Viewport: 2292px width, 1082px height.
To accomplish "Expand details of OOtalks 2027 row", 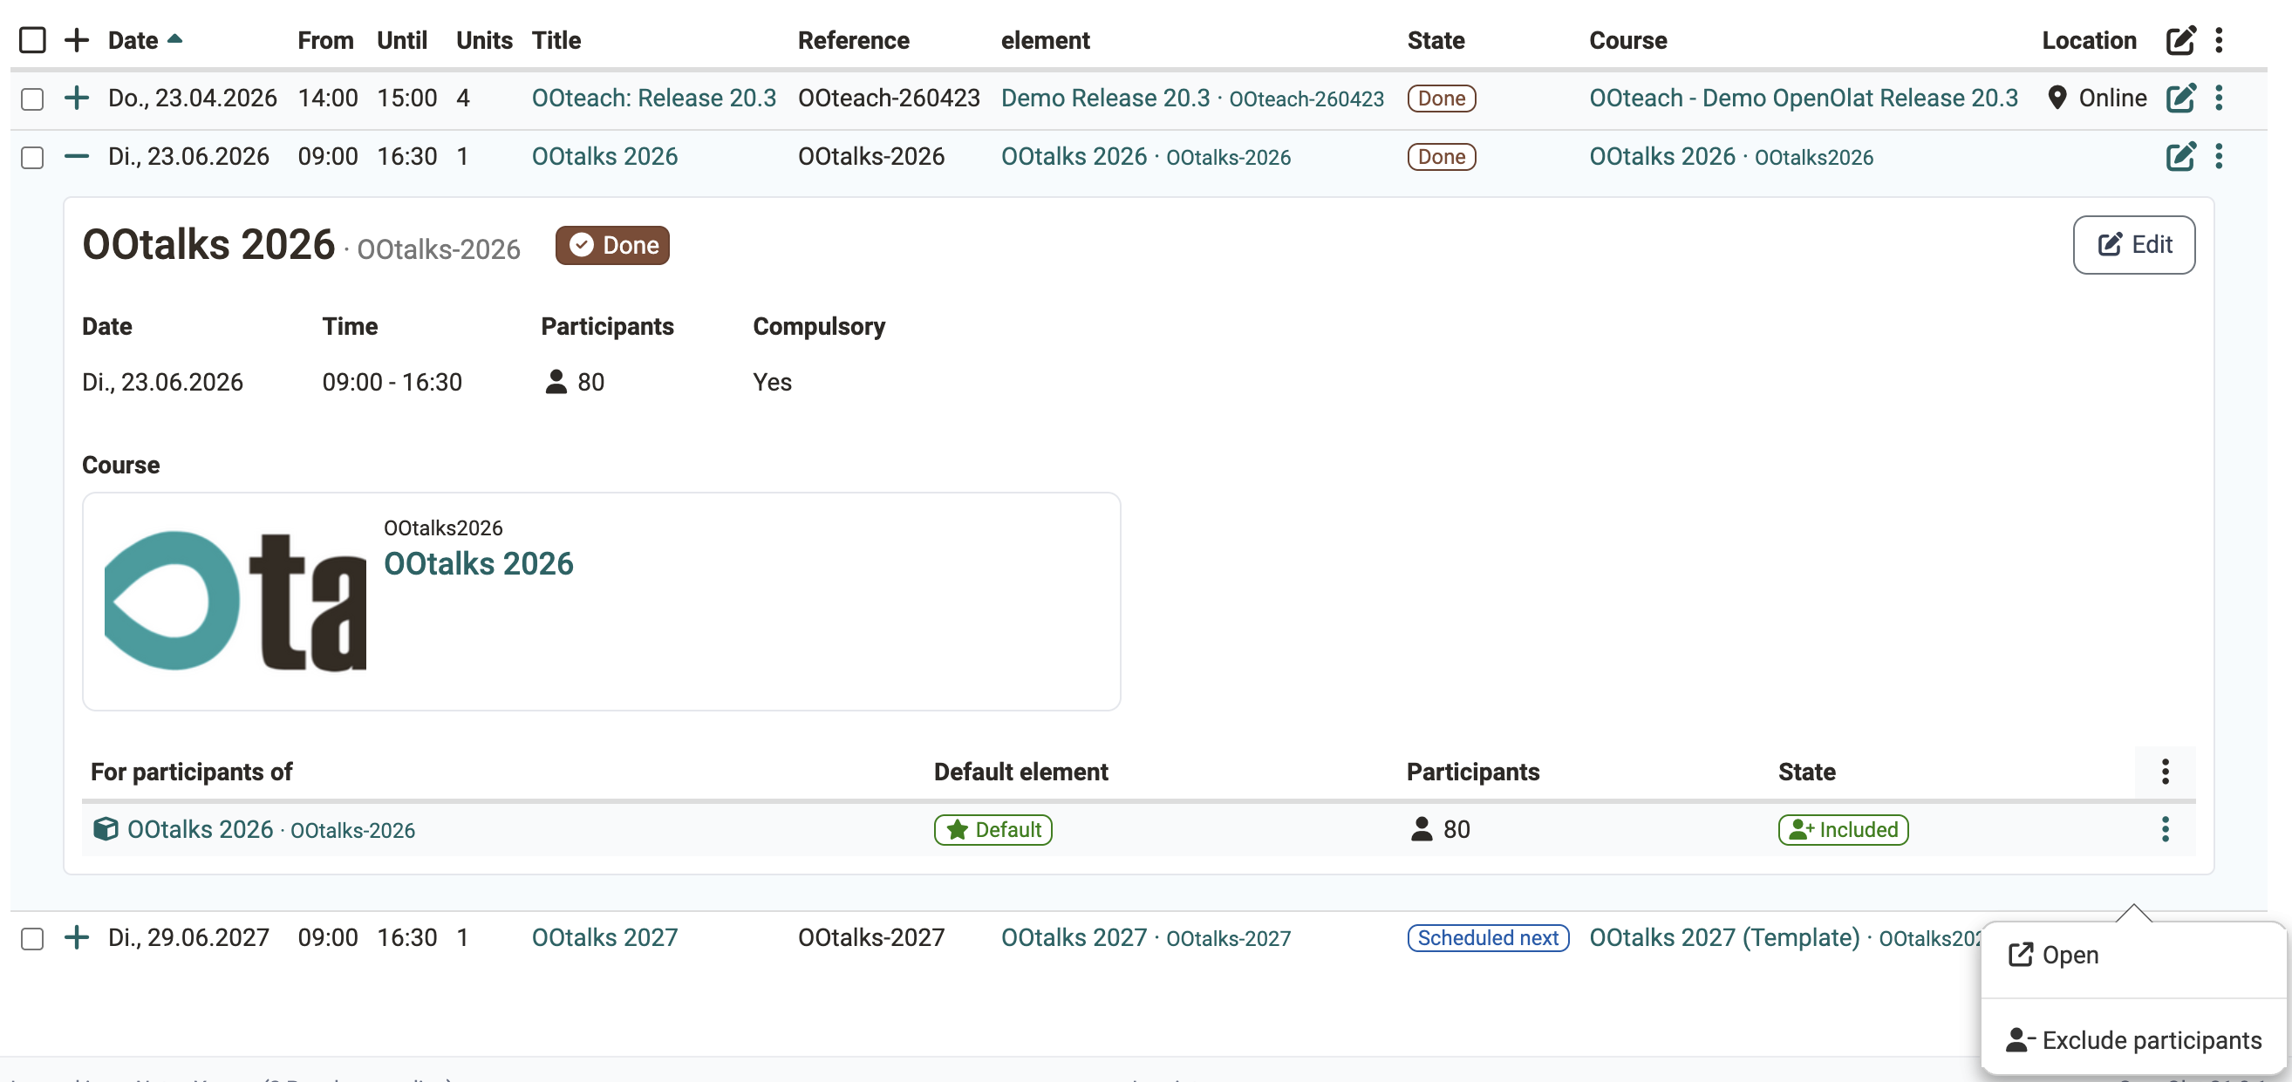I will pyautogui.click(x=77, y=937).
